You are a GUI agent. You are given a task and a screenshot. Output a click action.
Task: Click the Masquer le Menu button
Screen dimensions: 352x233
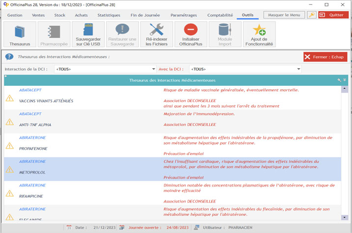coord(284,15)
